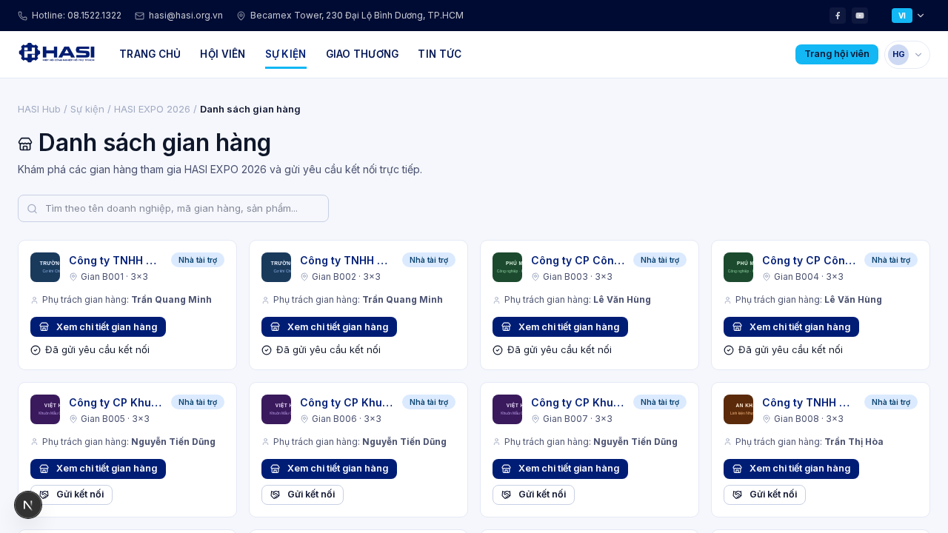Click the phone icon beside the Hotline number
Image resolution: width=948 pixels, height=533 pixels.
point(22,16)
